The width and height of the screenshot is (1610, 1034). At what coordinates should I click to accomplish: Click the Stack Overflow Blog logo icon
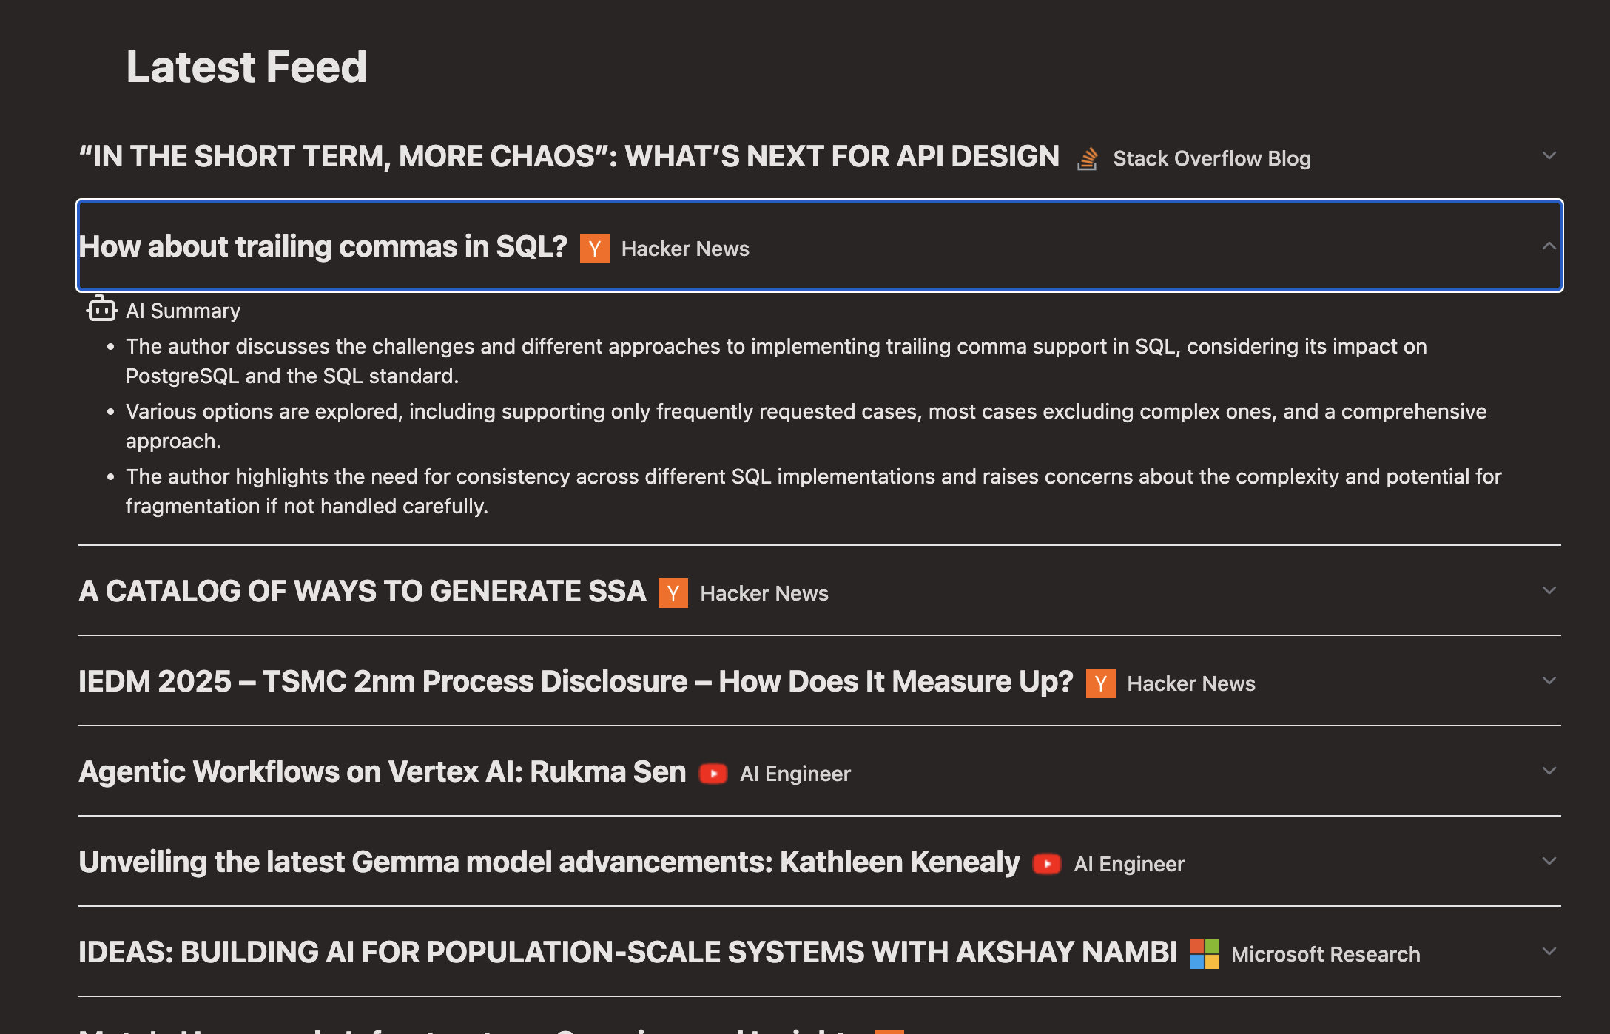point(1087,158)
